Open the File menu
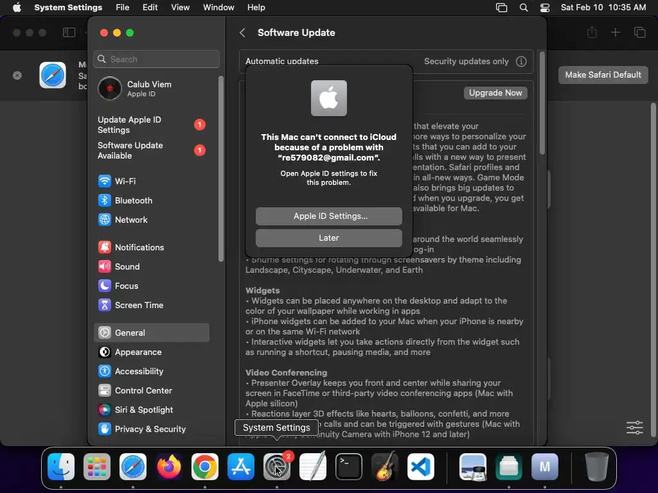Viewport: 658px width, 493px height. click(x=123, y=8)
